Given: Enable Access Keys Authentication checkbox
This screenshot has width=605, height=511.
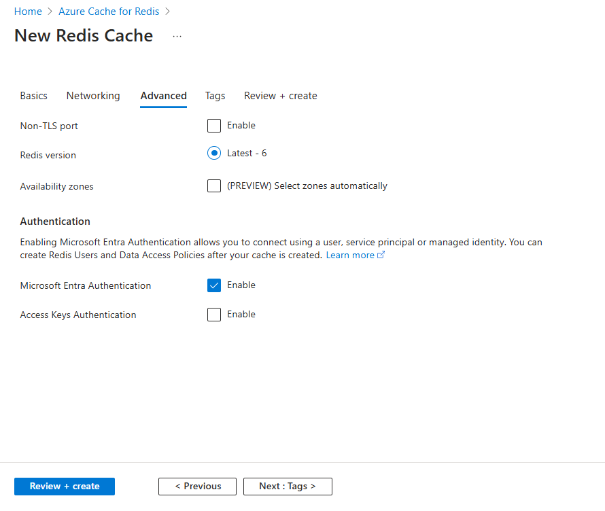Looking at the screenshot, I should point(214,315).
